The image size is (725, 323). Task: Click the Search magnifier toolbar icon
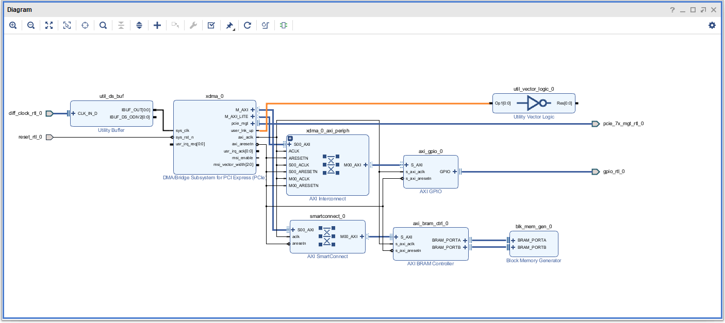(103, 25)
